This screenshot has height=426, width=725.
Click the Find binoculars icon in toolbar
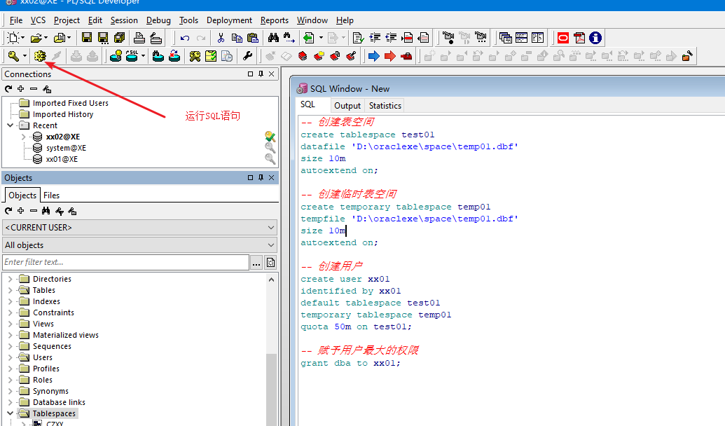(273, 38)
